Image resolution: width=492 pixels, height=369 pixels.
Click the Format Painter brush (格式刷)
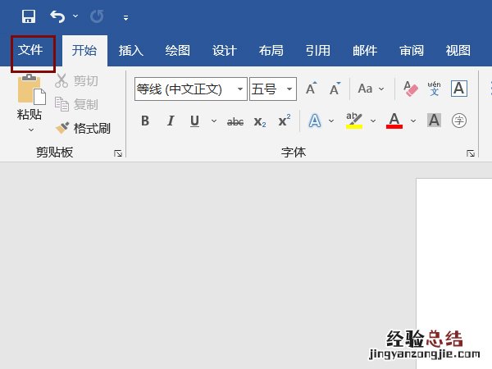pyautogui.click(x=82, y=128)
